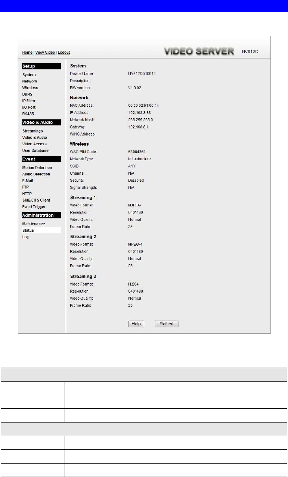Click firmware version V1.0.02

tap(135, 88)
